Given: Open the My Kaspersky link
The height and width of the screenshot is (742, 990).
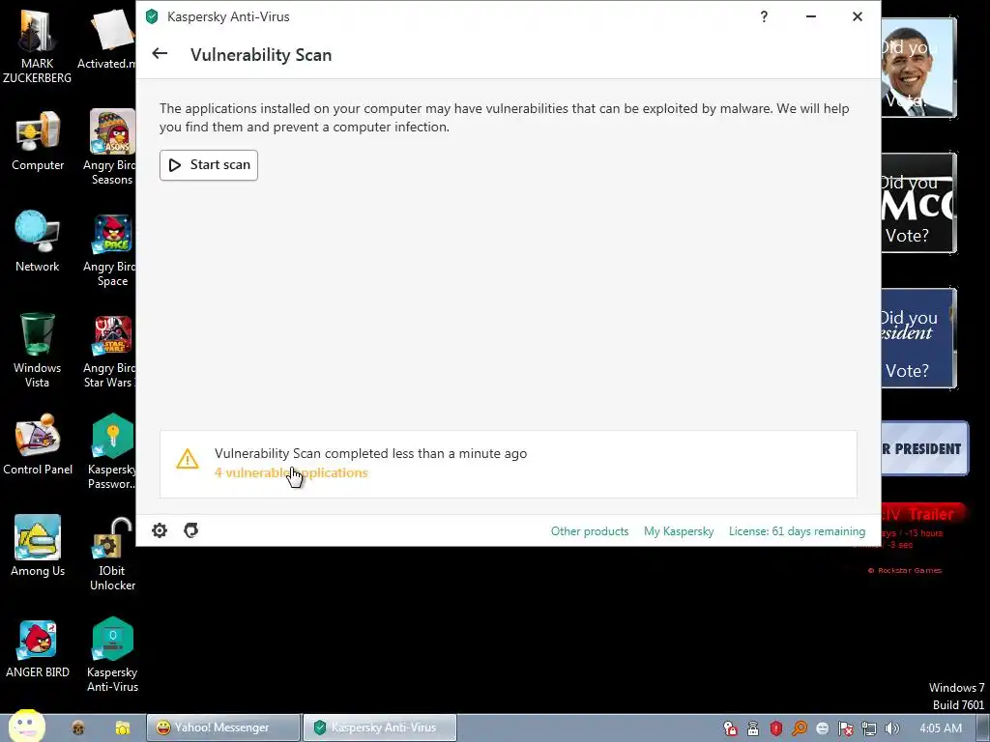Looking at the screenshot, I should coord(679,531).
